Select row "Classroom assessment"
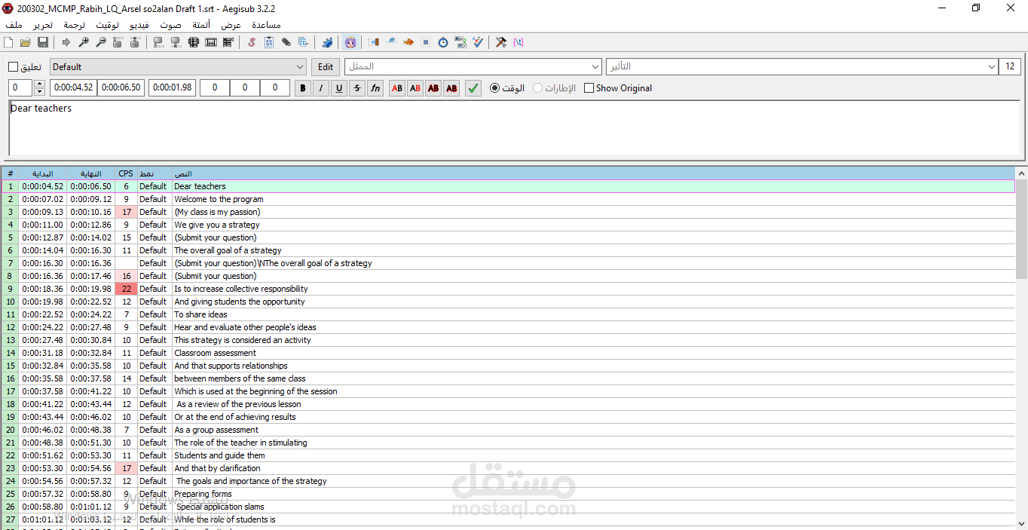The height and width of the screenshot is (530, 1028). [x=508, y=353]
